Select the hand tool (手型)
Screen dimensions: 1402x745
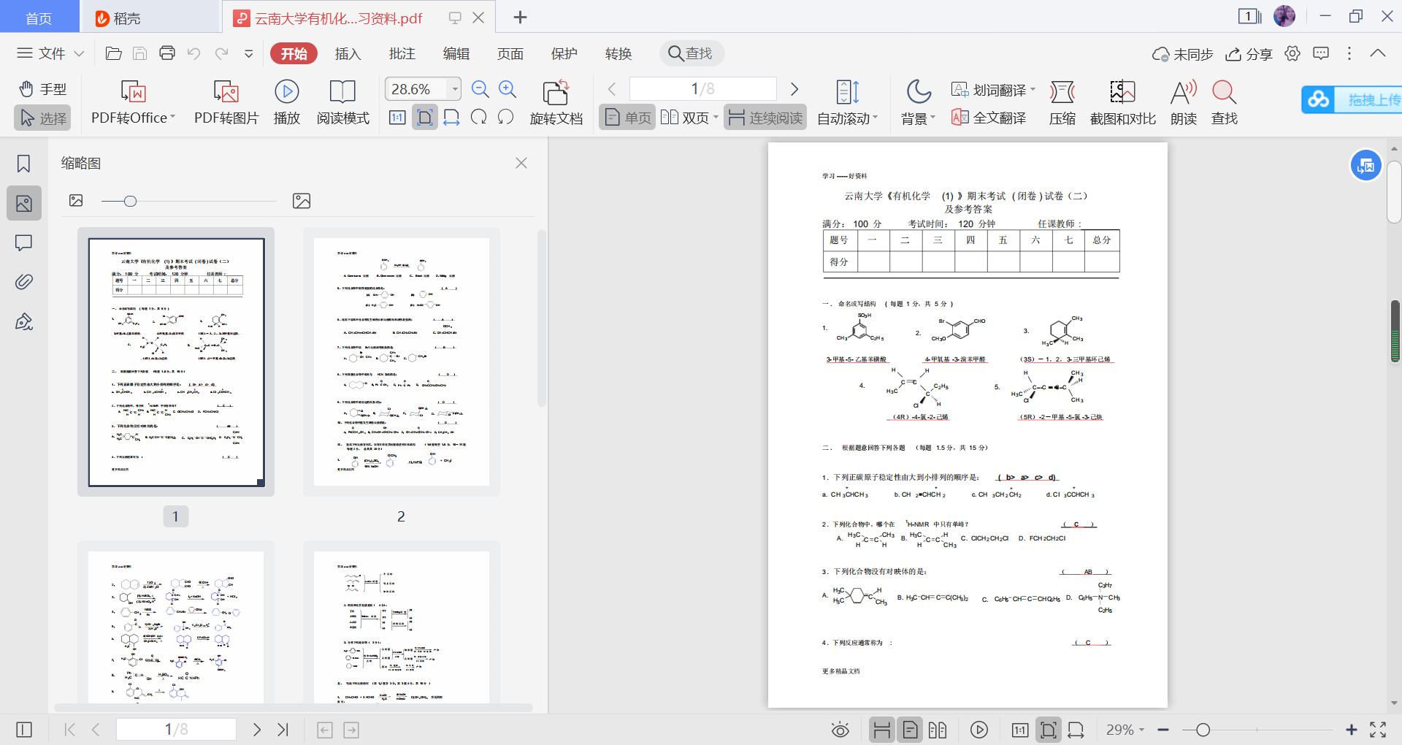click(42, 89)
